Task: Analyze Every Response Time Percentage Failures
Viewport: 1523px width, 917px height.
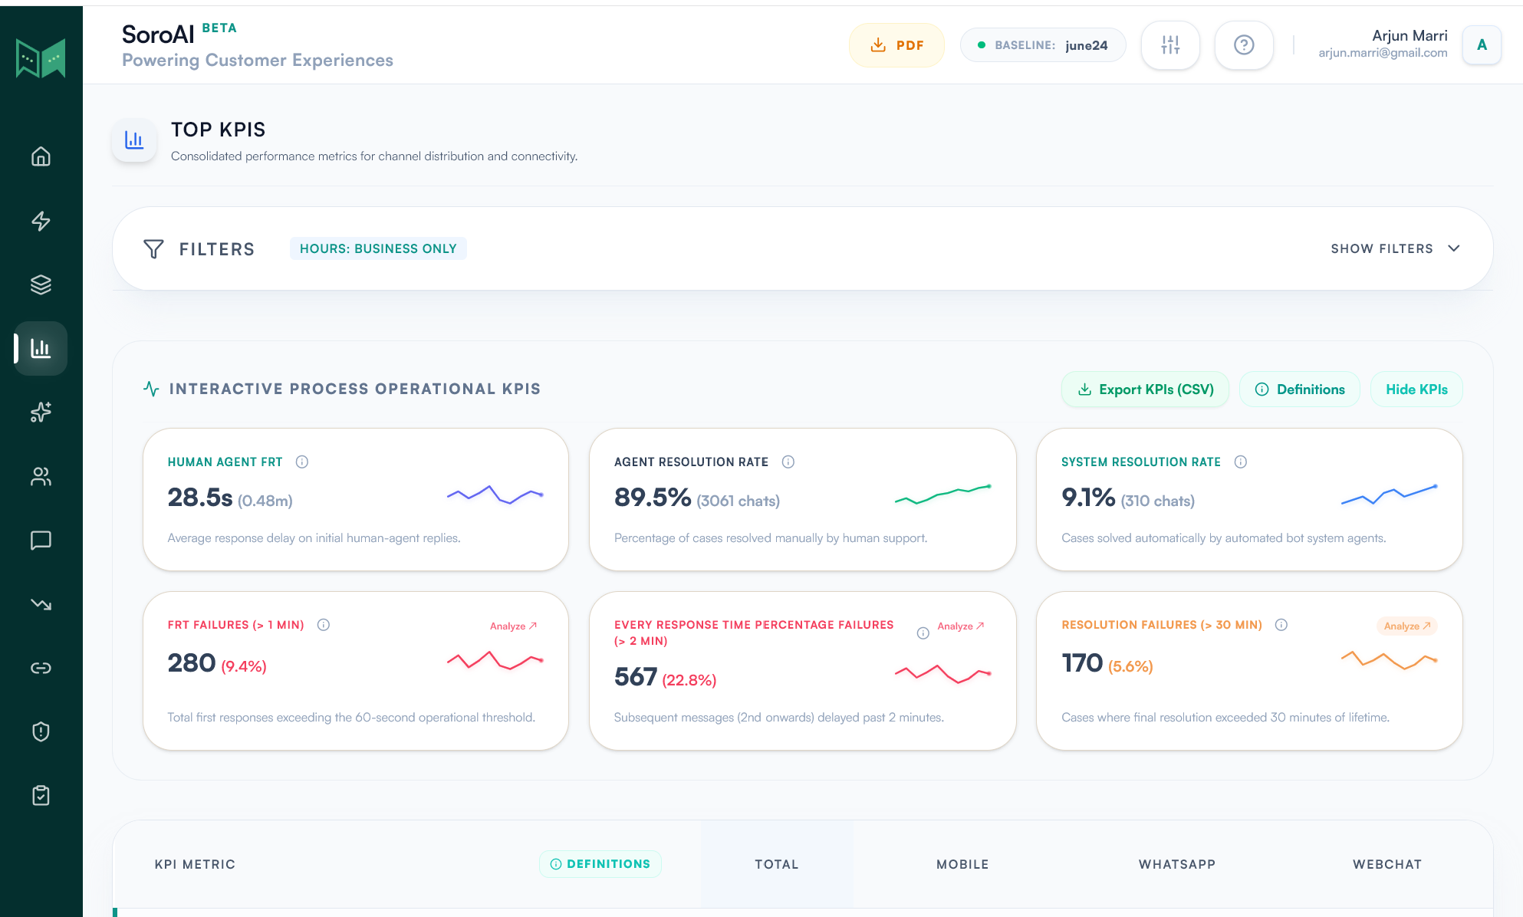Action: coord(961,626)
